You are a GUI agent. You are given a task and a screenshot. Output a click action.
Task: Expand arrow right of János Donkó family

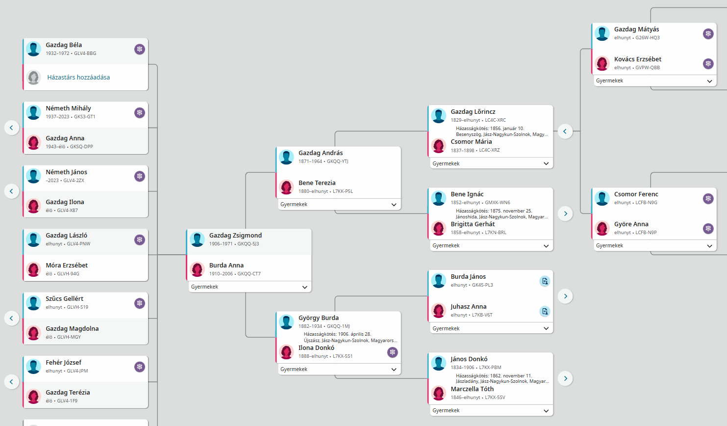point(565,379)
